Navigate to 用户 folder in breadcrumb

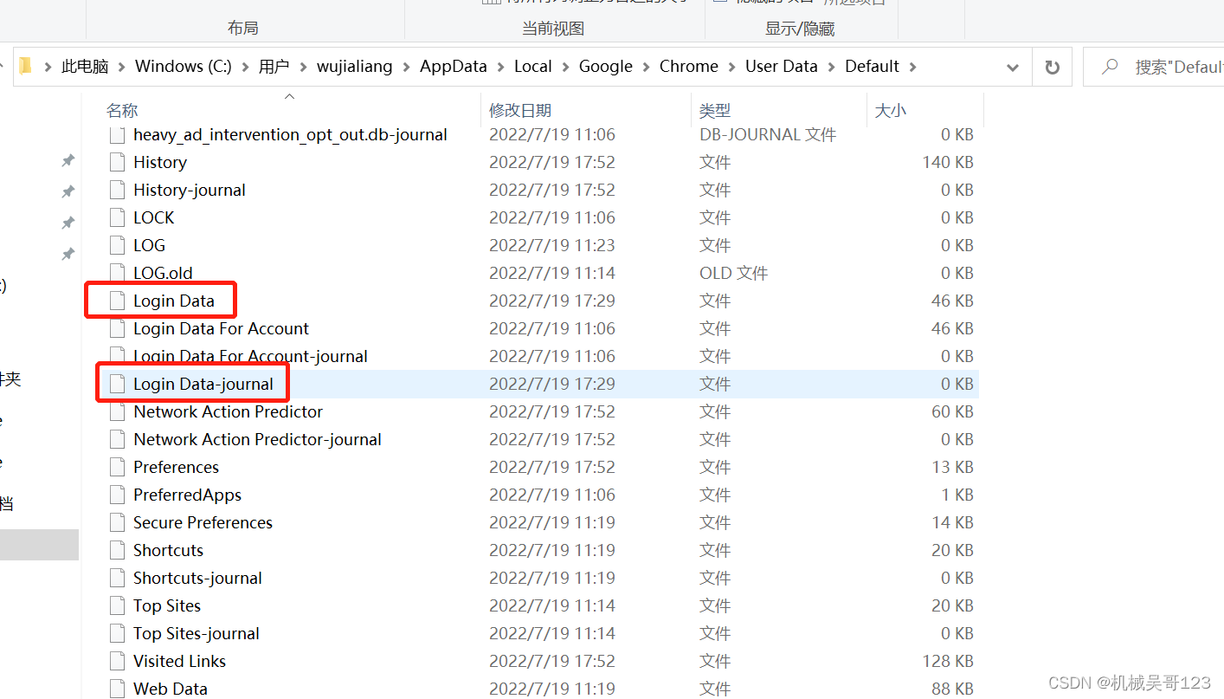click(274, 67)
